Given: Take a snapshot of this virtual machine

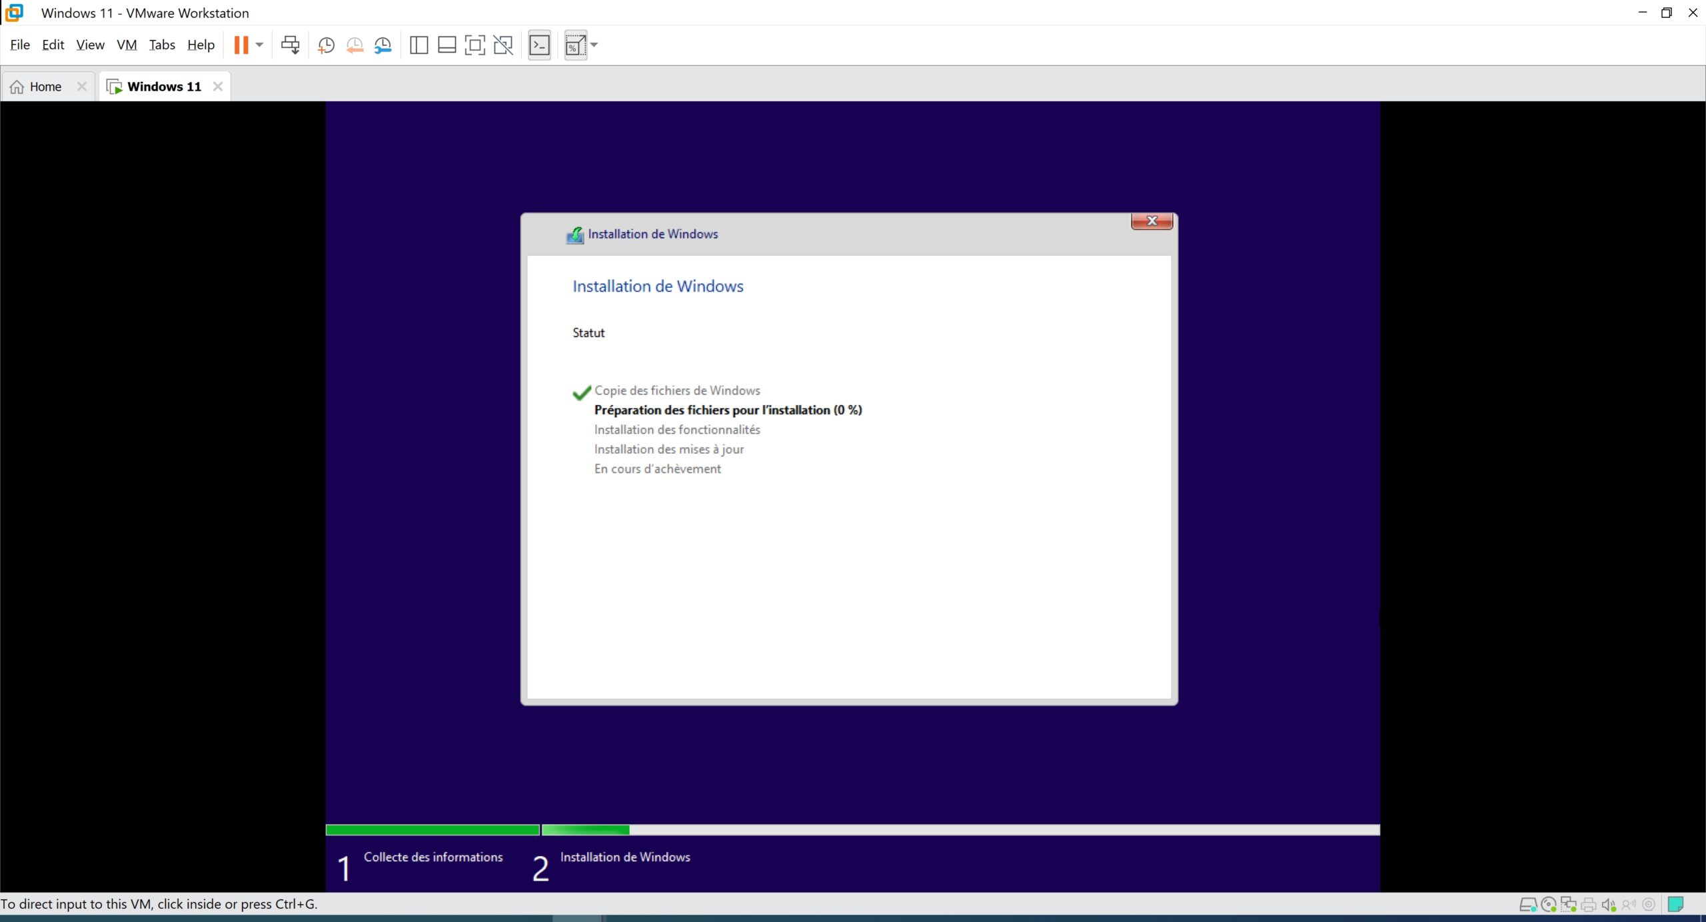Looking at the screenshot, I should tap(326, 45).
